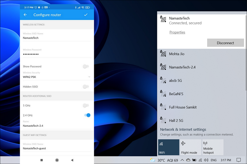This screenshot has width=247, height=164.
Task: Open Properties of the NamasteTech network
Action: [x=177, y=32]
